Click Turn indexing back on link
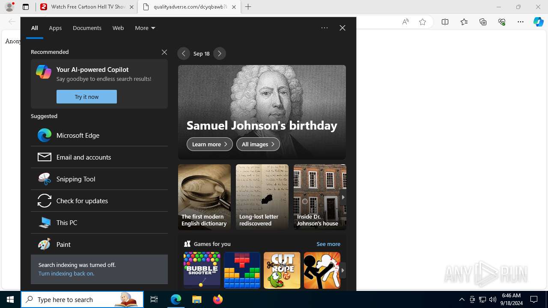Screen dimensions: 548x308 66,273
